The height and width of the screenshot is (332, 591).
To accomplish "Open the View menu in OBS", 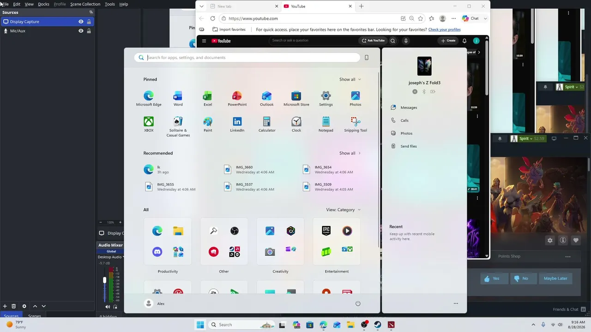I will (x=29, y=4).
